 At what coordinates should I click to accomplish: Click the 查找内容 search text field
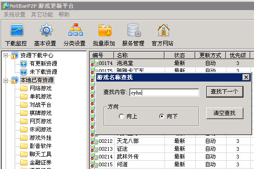(164, 93)
